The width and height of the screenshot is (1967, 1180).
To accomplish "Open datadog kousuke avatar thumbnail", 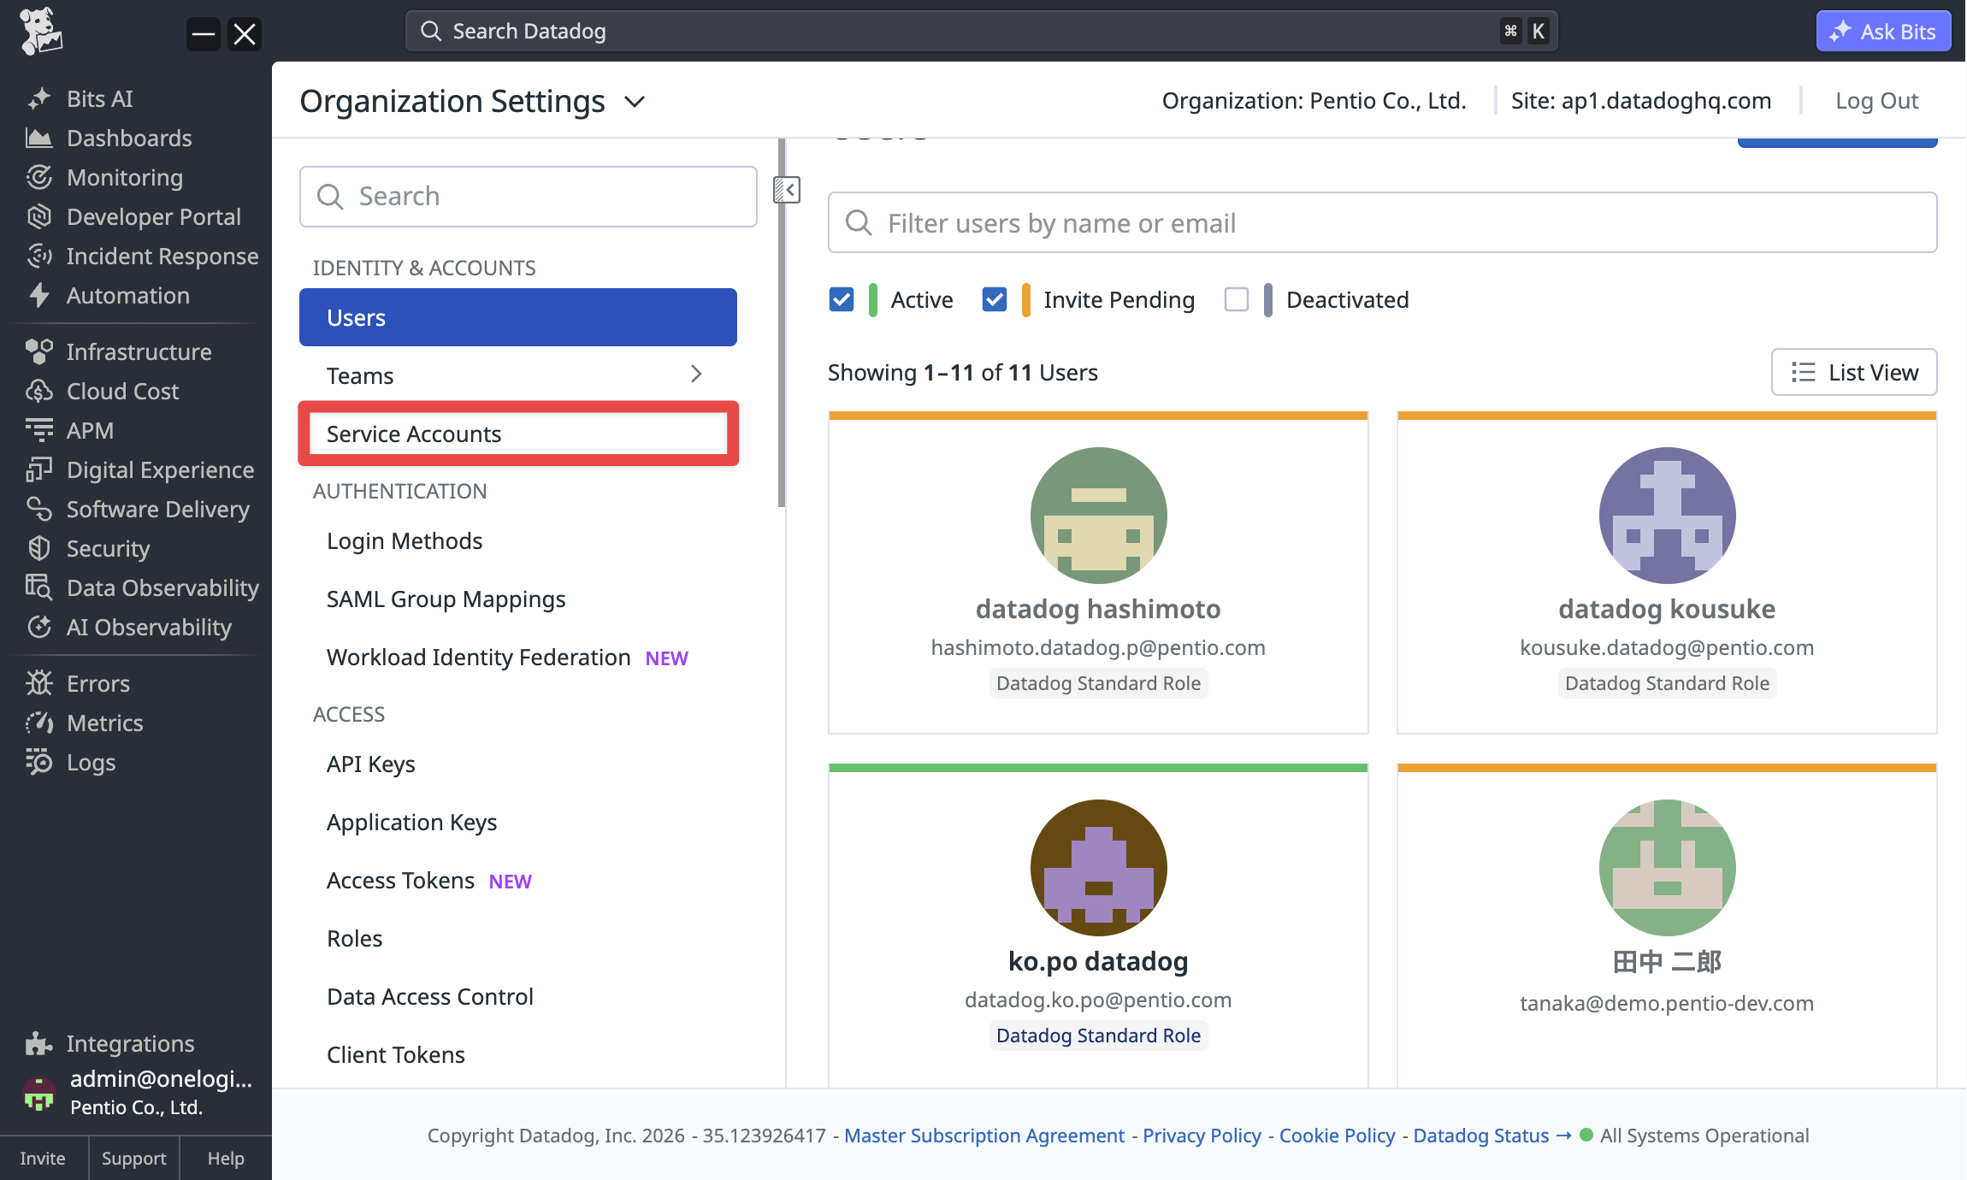I will click(1667, 516).
